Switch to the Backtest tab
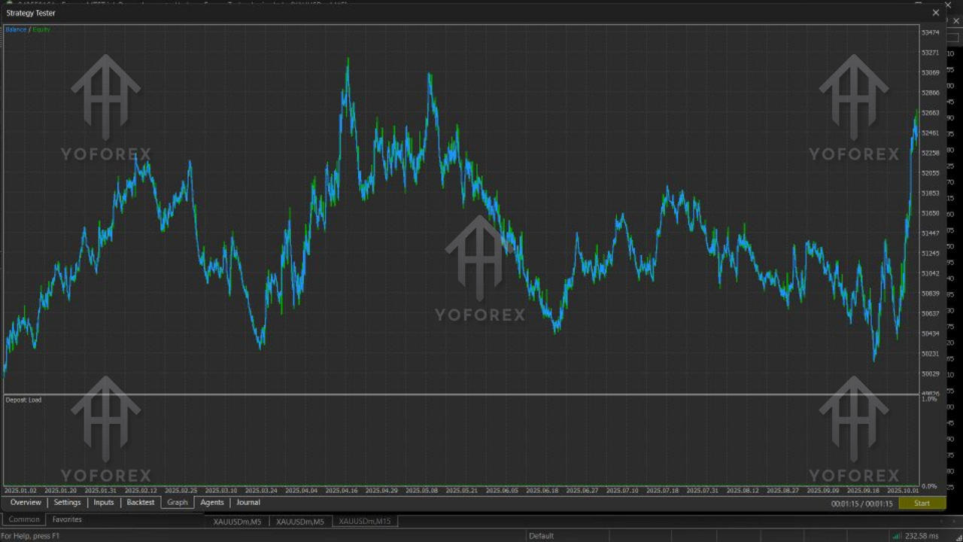Viewport: 963px width, 542px height. [140, 502]
